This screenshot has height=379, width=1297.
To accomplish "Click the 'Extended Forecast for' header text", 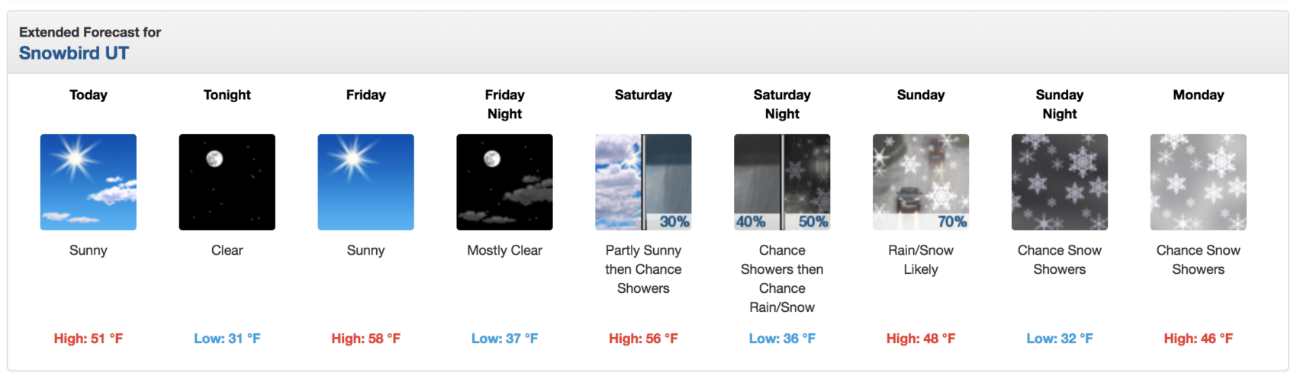I will coord(90,32).
